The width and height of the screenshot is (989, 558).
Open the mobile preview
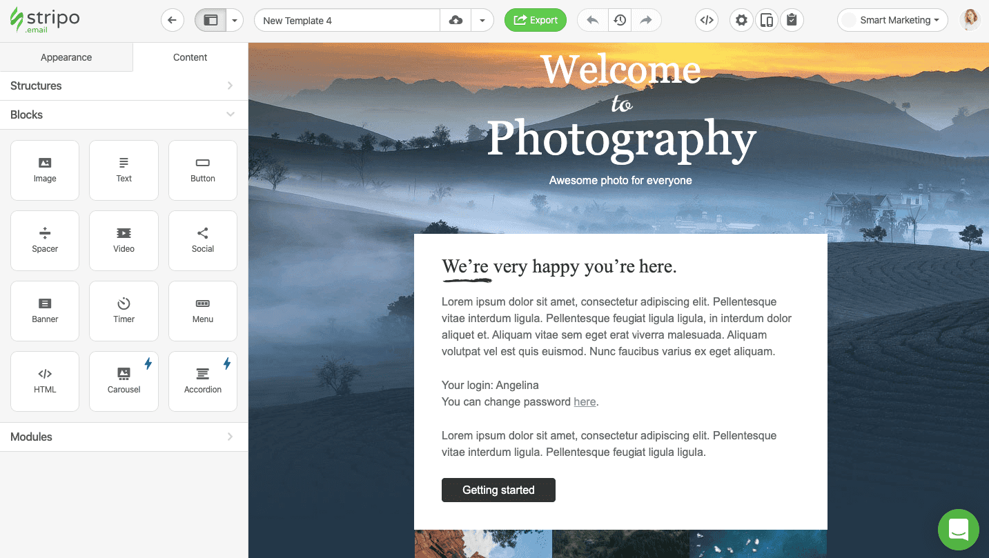(766, 20)
